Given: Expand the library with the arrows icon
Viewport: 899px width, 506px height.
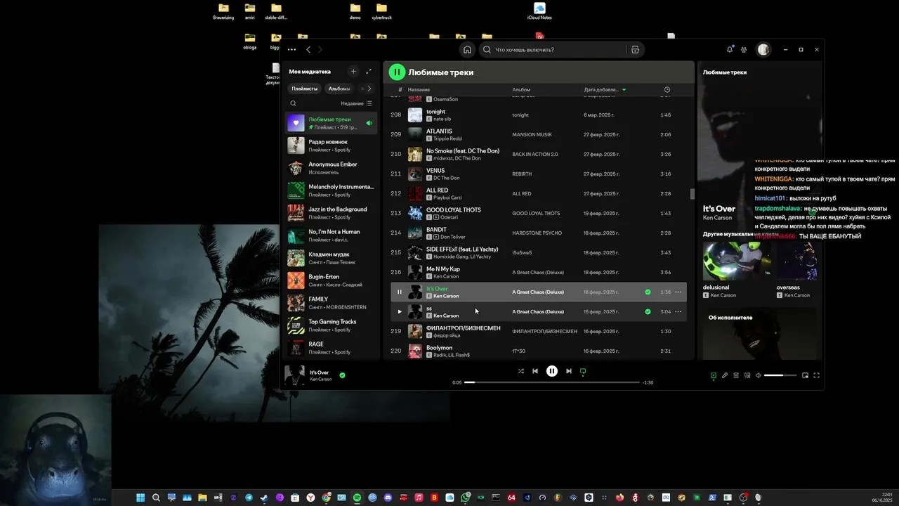Looking at the screenshot, I should (369, 72).
